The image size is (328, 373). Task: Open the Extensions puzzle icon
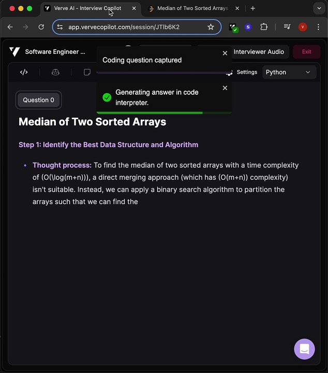coord(264,27)
